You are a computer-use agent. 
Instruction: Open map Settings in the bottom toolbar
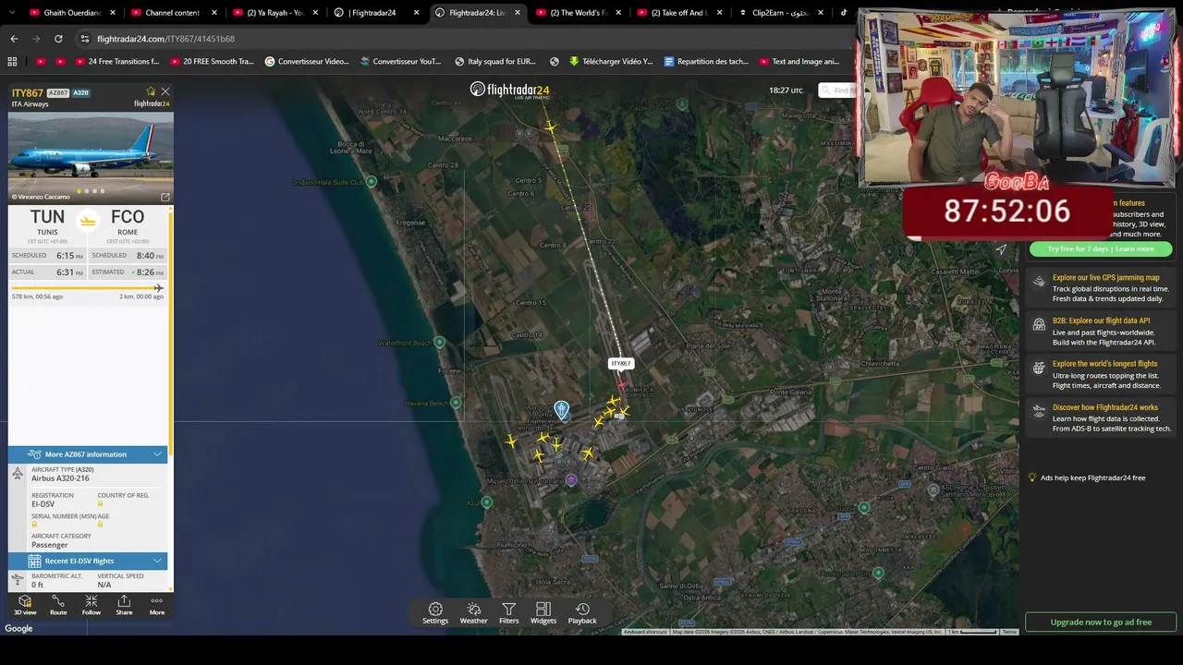pos(435,613)
